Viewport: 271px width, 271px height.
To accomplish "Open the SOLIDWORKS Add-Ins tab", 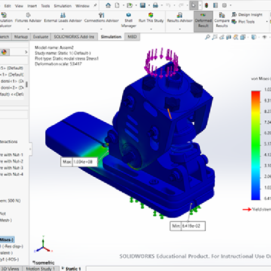I will (x=74, y=37).
